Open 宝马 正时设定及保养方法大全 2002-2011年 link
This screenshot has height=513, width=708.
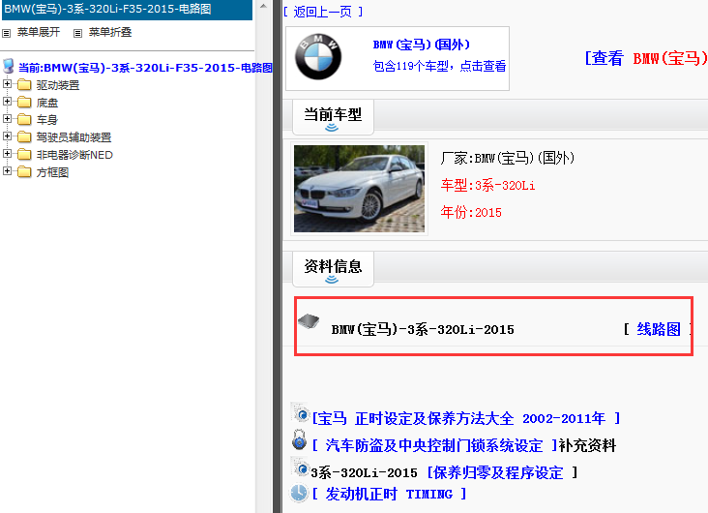(466, 418)
